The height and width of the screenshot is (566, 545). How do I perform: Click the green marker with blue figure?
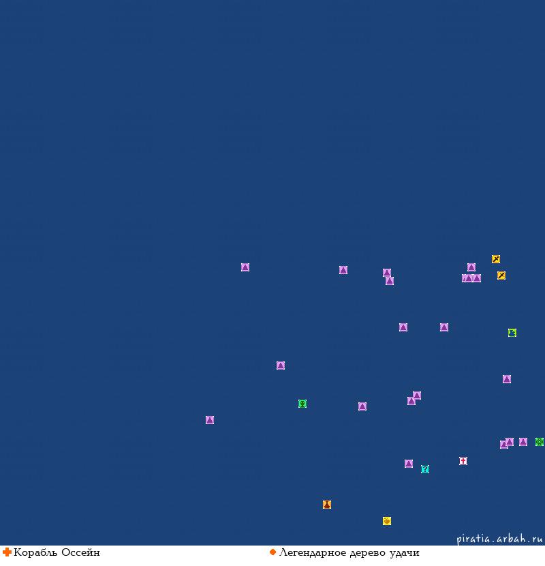click(512, 333)
